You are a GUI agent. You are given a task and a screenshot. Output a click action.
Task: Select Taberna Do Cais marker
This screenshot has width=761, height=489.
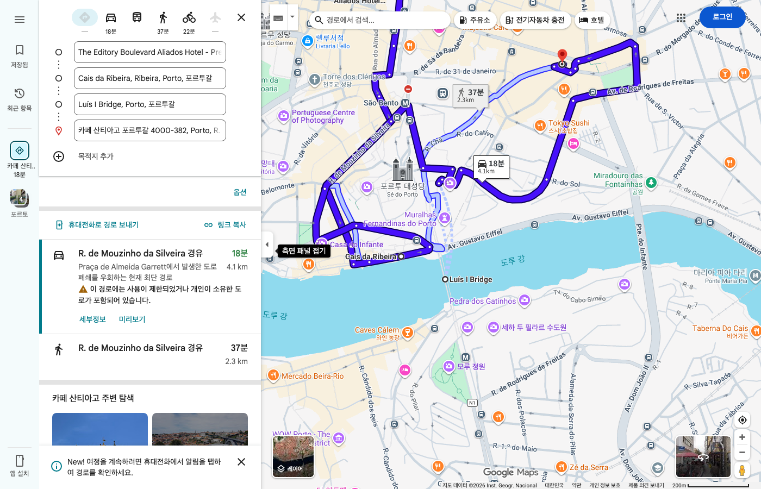pyautogui.click(x=755, y=330)
